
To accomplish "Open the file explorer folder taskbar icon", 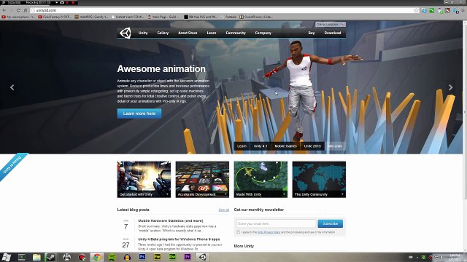I will point(36,257).
